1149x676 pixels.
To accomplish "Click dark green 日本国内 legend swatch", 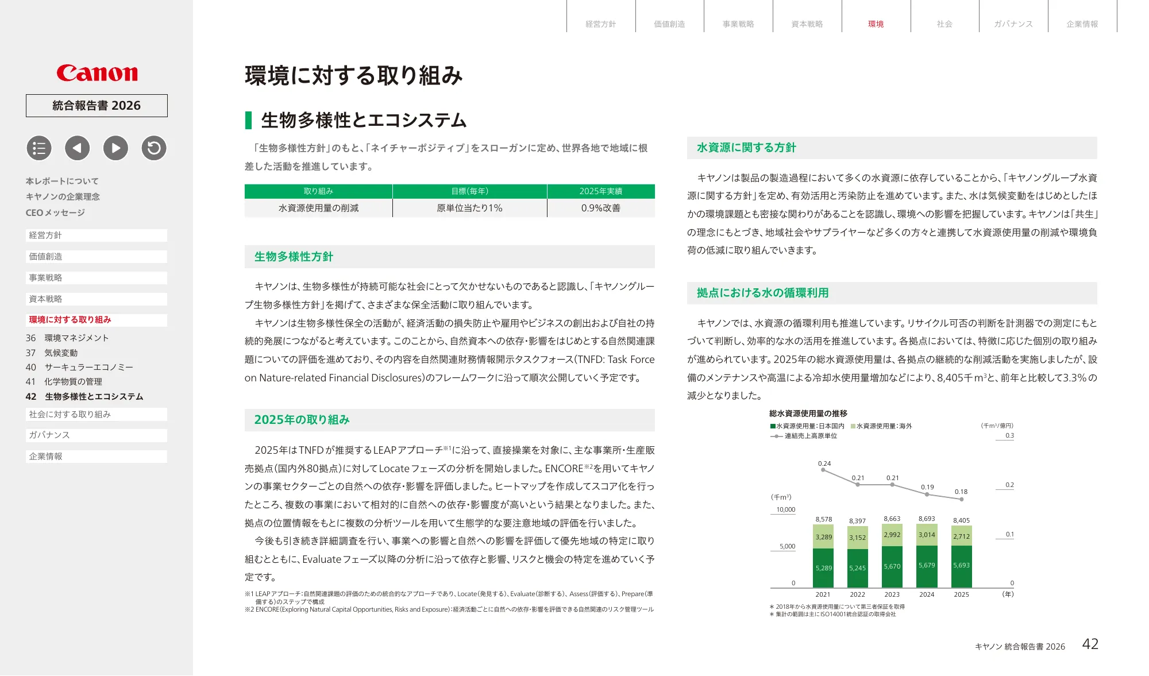I will coord(773,426).
